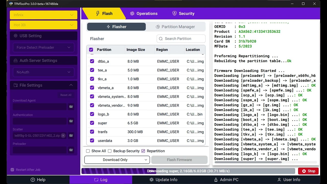This screenshot has width=327, height=184.
Task: Uncheck the dtbo_a partition
Action: pos(92,61)
